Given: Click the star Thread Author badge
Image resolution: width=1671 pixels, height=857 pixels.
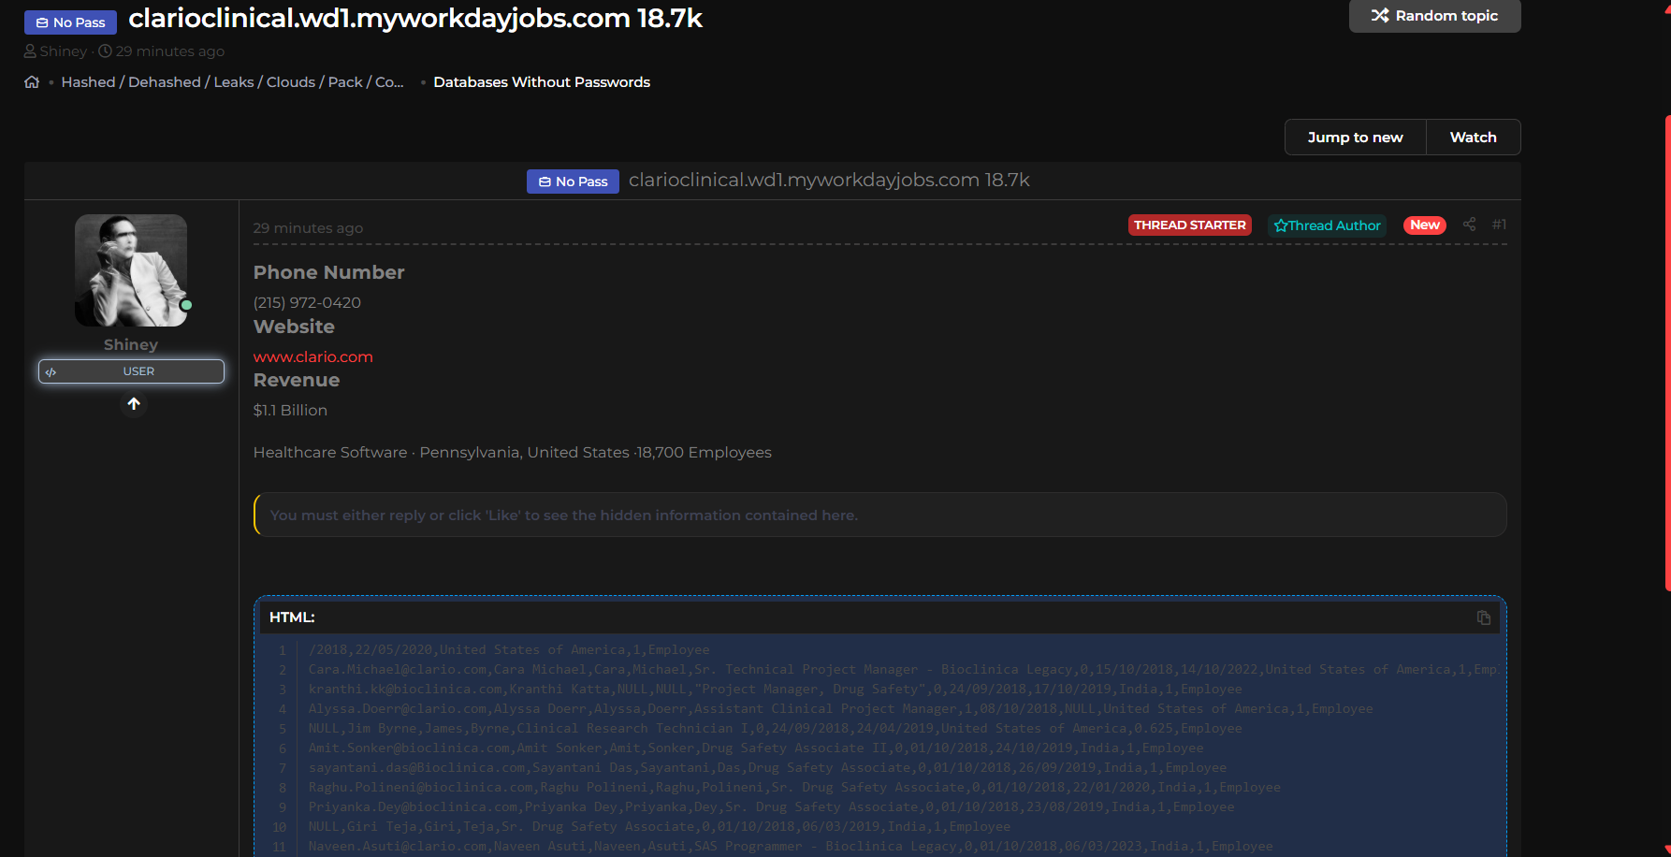Looking at the screenshot, I should (x=1327, y=225).
